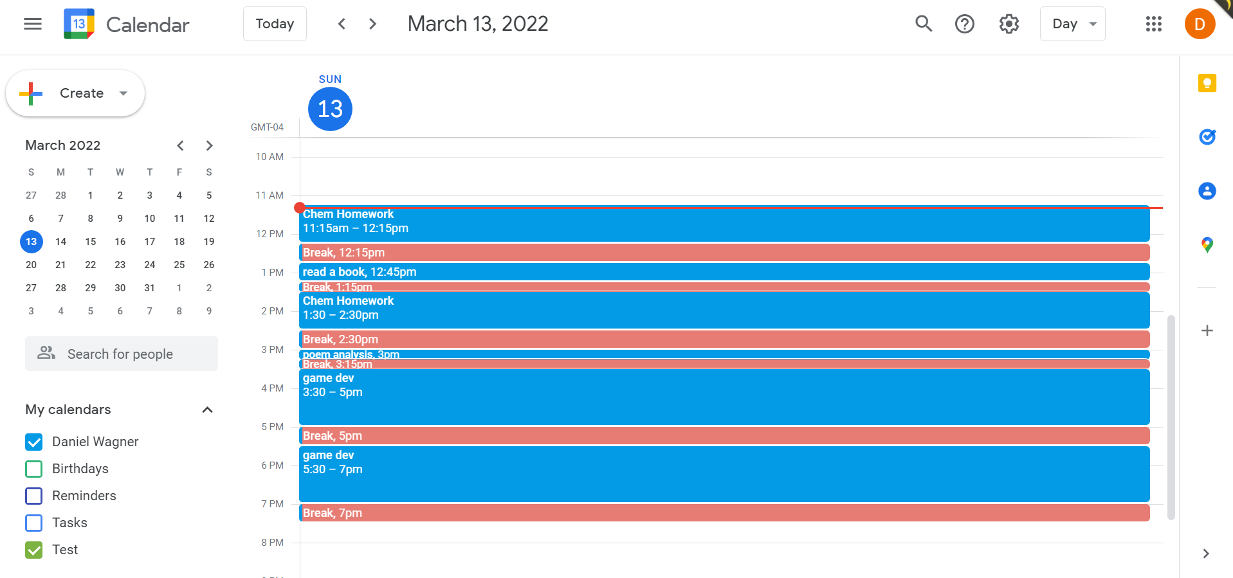The image size is (1233, 578).
Task: Click the people icon in search field
Action: pyautogui.click(x=46, y=352)
